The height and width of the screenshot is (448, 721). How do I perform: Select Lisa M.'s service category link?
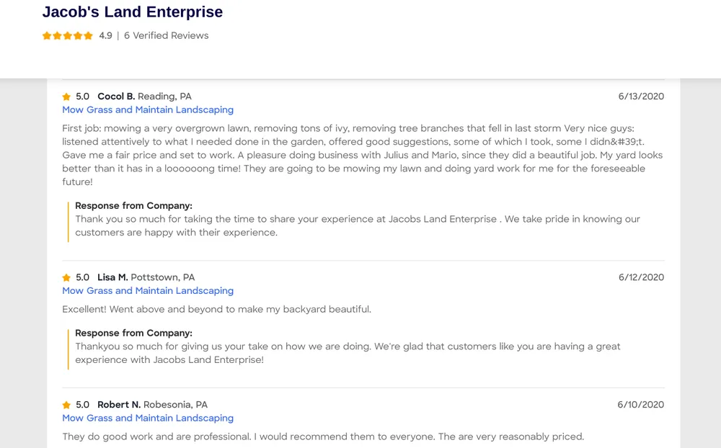pyautogui.click(x=147, y=290)
